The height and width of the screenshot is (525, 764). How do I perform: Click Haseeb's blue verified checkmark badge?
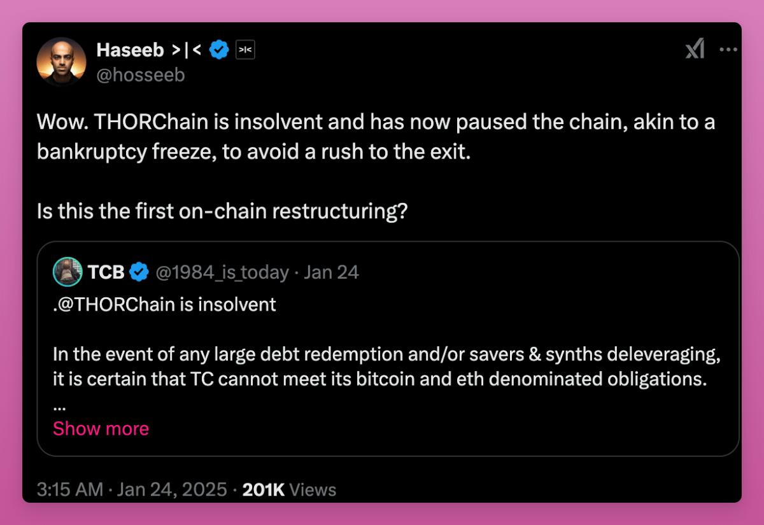click(220, 50)
